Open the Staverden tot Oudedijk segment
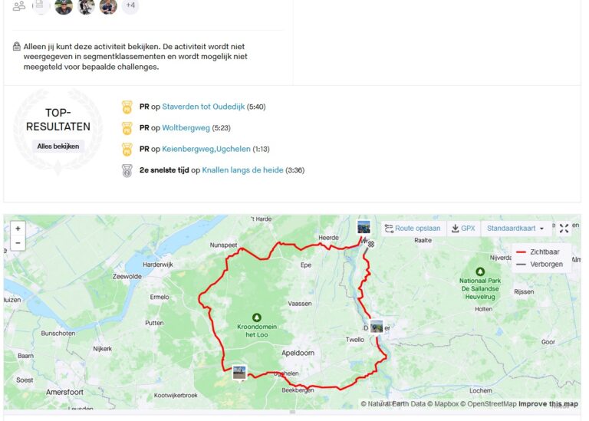The image size is (589, 421). pyautogui.click(x=203, y=107)
